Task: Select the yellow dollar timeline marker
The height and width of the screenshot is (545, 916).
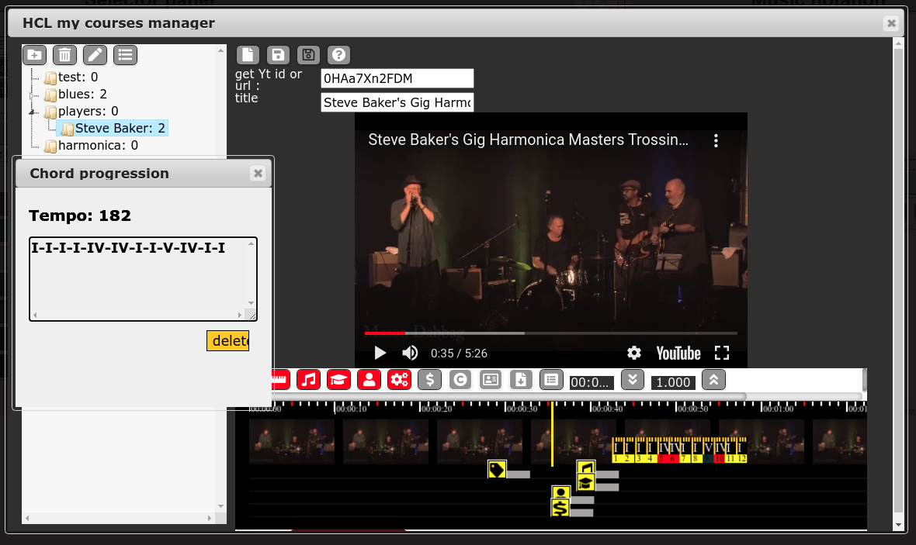Action: 560,509
